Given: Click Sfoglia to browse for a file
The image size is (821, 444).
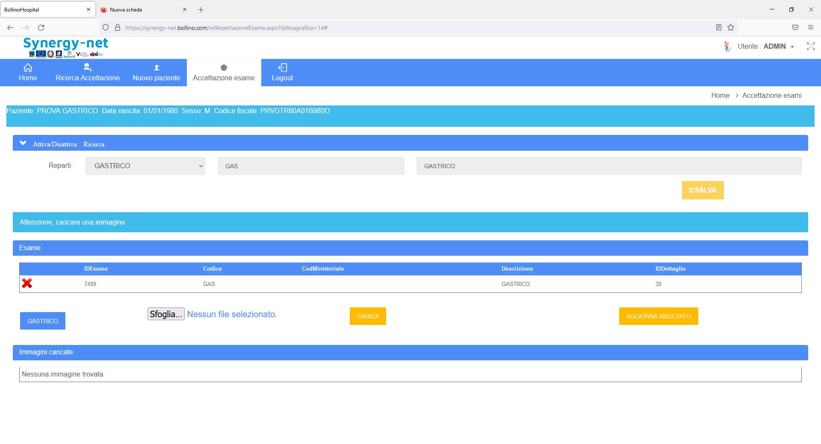Looking at the screenshot, I should (166, 314).
